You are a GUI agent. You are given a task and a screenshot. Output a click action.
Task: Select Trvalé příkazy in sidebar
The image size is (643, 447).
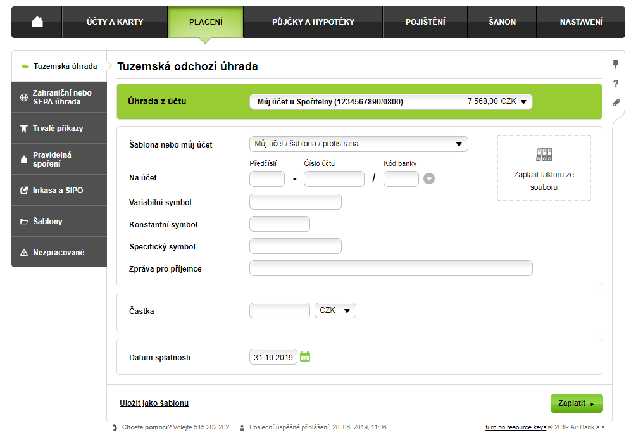pos(58,129)
